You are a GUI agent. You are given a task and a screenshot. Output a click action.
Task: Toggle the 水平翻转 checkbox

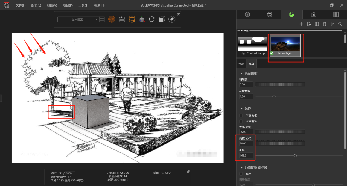click(241, 121)
